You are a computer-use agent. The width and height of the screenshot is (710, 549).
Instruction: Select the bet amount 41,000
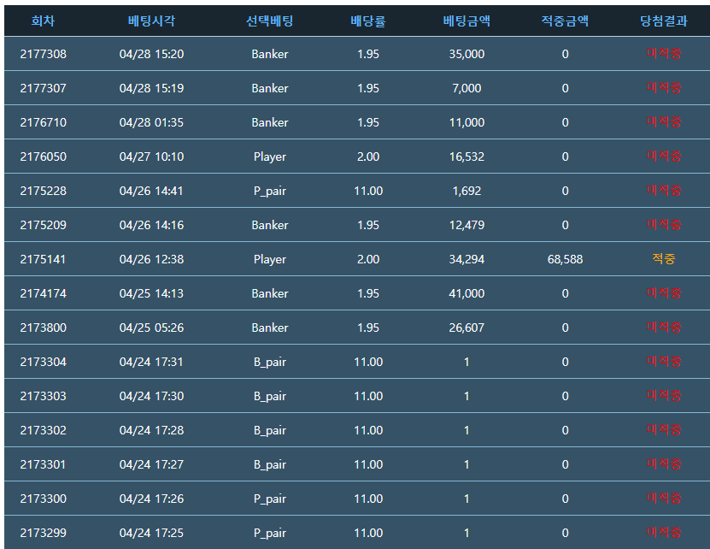click(x=466, y=293)
